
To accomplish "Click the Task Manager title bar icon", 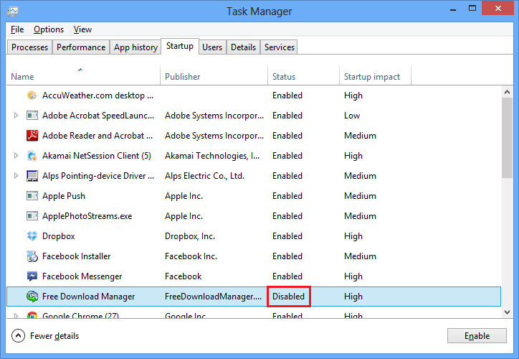I will 13,11.
